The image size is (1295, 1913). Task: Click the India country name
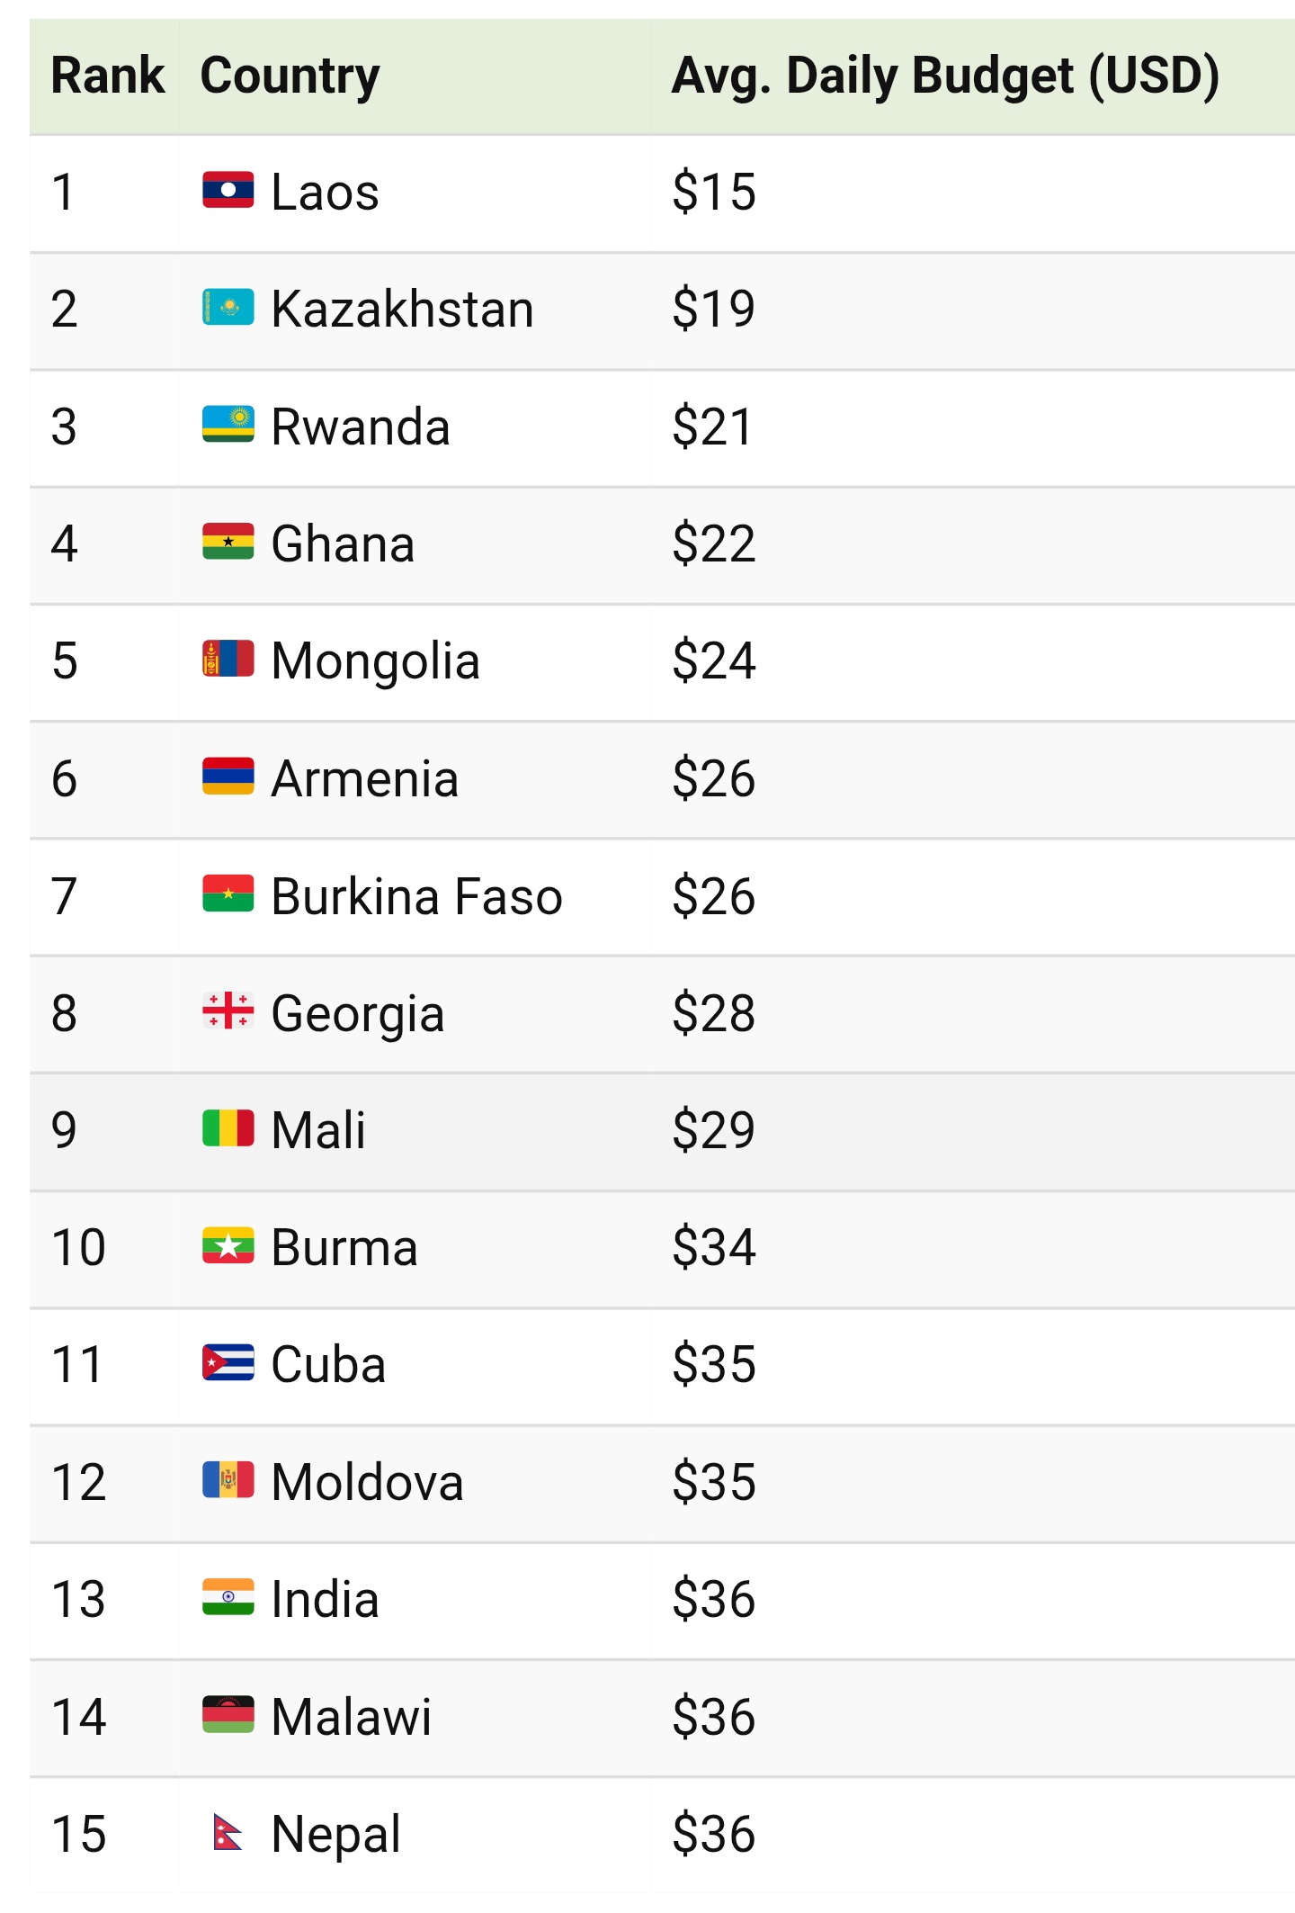coord(325,1599)
